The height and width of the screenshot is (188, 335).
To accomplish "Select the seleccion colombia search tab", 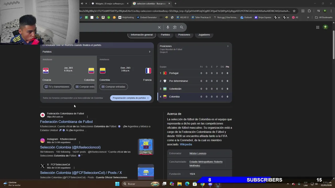I will [152, 3].
